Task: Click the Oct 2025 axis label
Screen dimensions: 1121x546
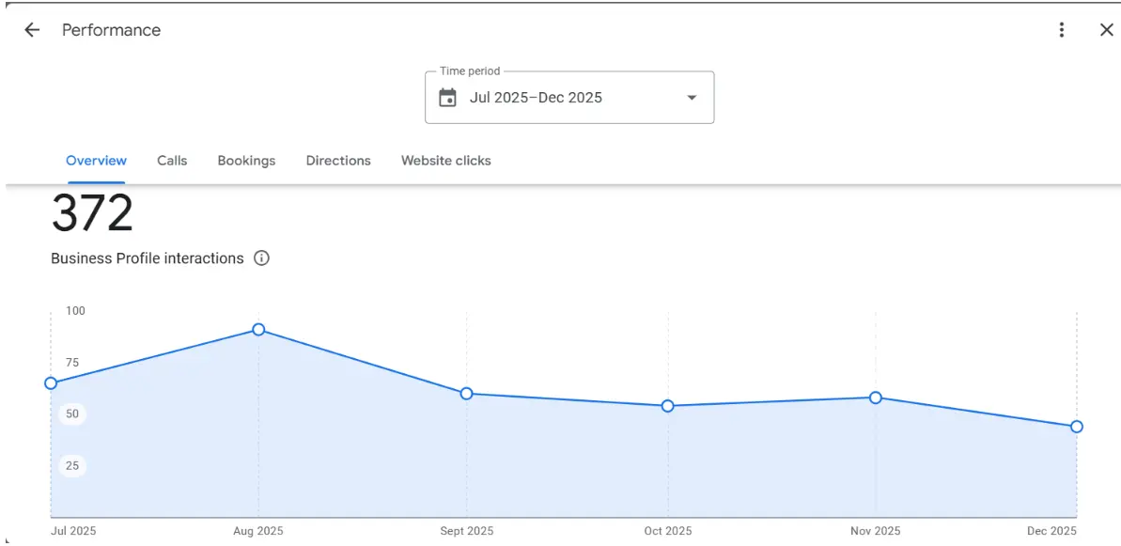Action: [x=668, y=531]
